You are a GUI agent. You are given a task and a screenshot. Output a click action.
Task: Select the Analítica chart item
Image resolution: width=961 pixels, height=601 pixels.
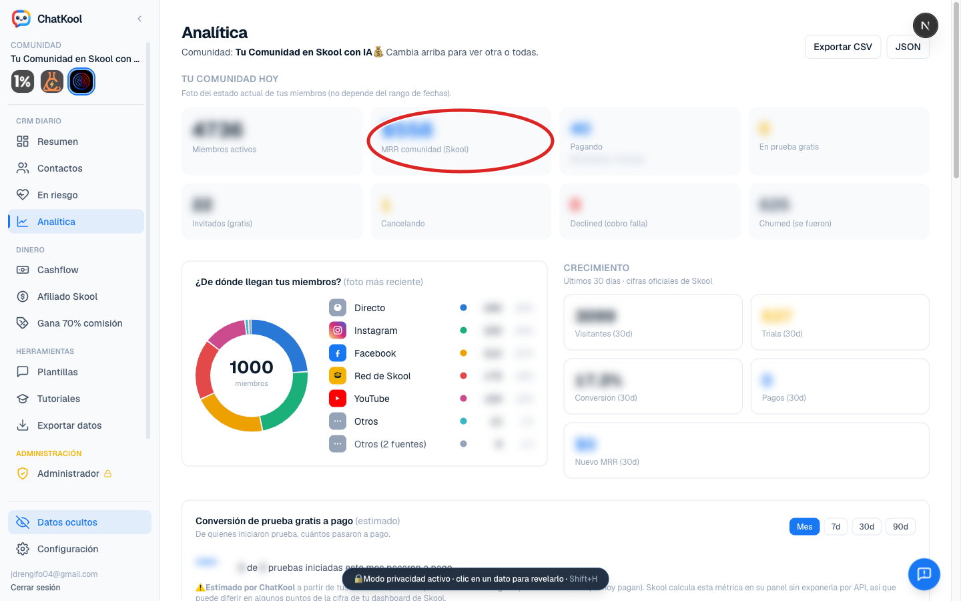click(x=76, y=222)
